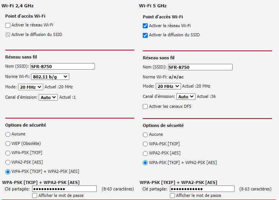Select WPA-PSK [TKIP] + WPA2-PSK [AES] for 2,4 GHz

[x=8, y=172]
